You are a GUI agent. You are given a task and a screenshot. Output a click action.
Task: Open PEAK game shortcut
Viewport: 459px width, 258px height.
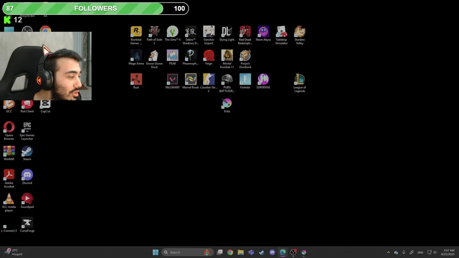(x=172, y=58)
